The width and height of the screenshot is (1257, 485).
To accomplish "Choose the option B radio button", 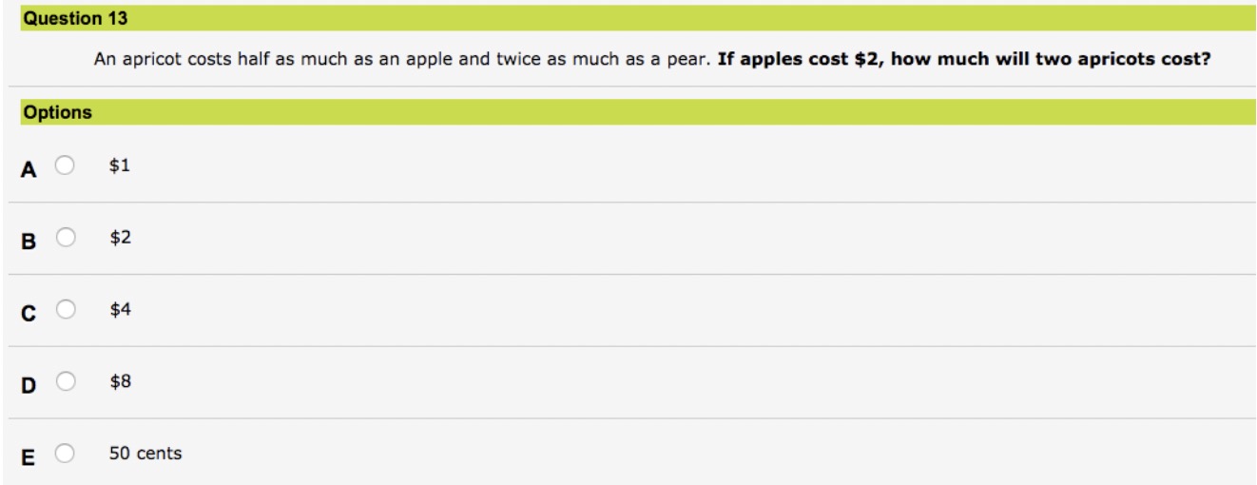I will (65, 238).
